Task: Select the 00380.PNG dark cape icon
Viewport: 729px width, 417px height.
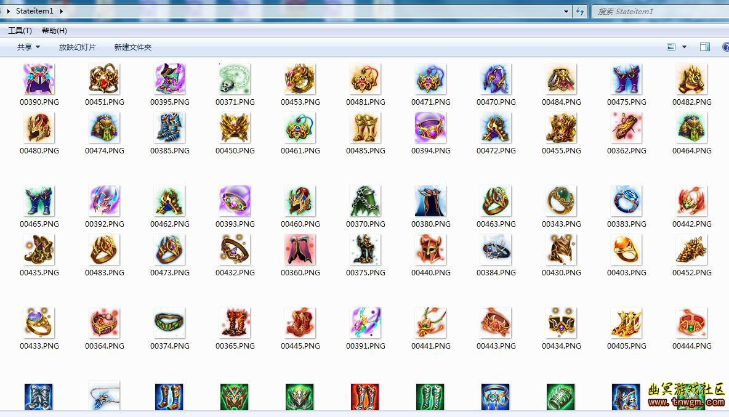Action: coord(430,201)
